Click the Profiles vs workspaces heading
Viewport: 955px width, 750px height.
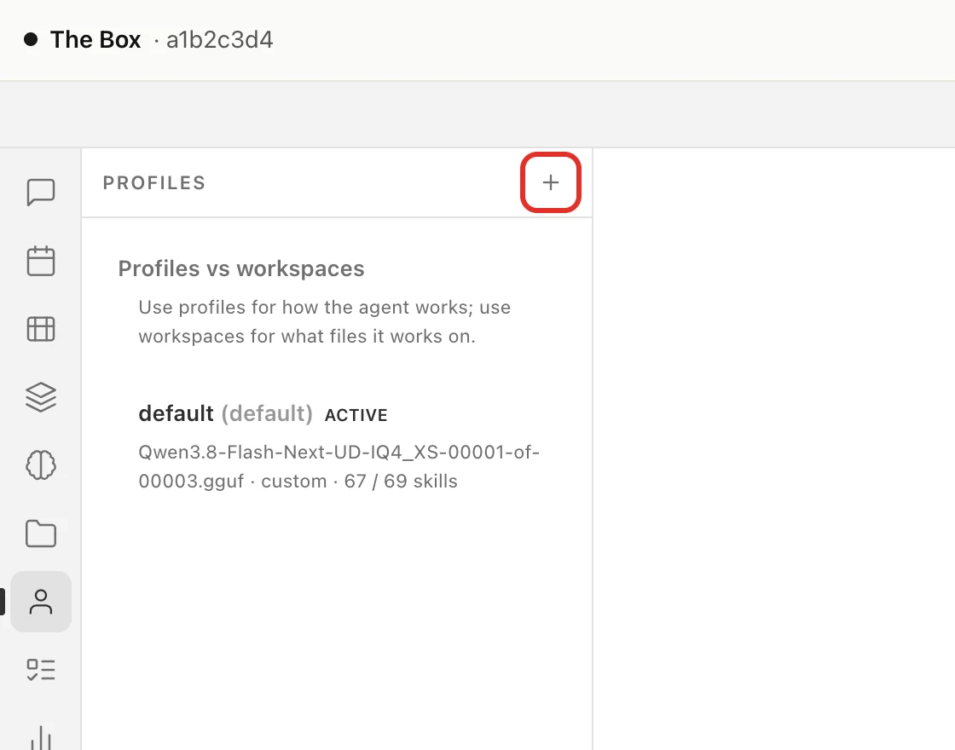click(x=241, y=268)
